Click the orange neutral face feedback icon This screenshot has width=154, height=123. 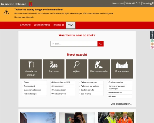[152, 44]
